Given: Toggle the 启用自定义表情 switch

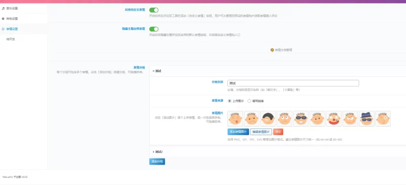Looking at the screenshot, I should [154, 10].
